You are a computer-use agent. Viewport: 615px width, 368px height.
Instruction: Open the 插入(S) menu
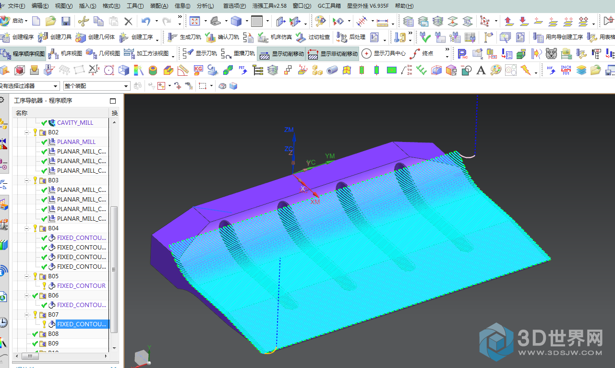click(x=87, y=6)
